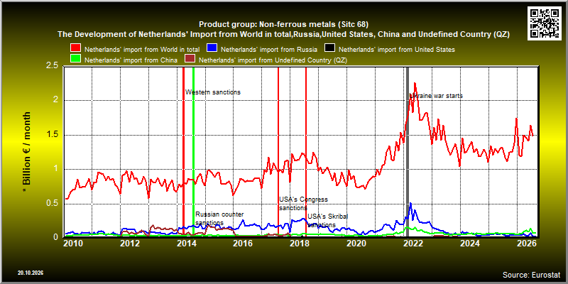568x284 pixels.
Task: Click the green China legend swatch
Action: (76, 60)
